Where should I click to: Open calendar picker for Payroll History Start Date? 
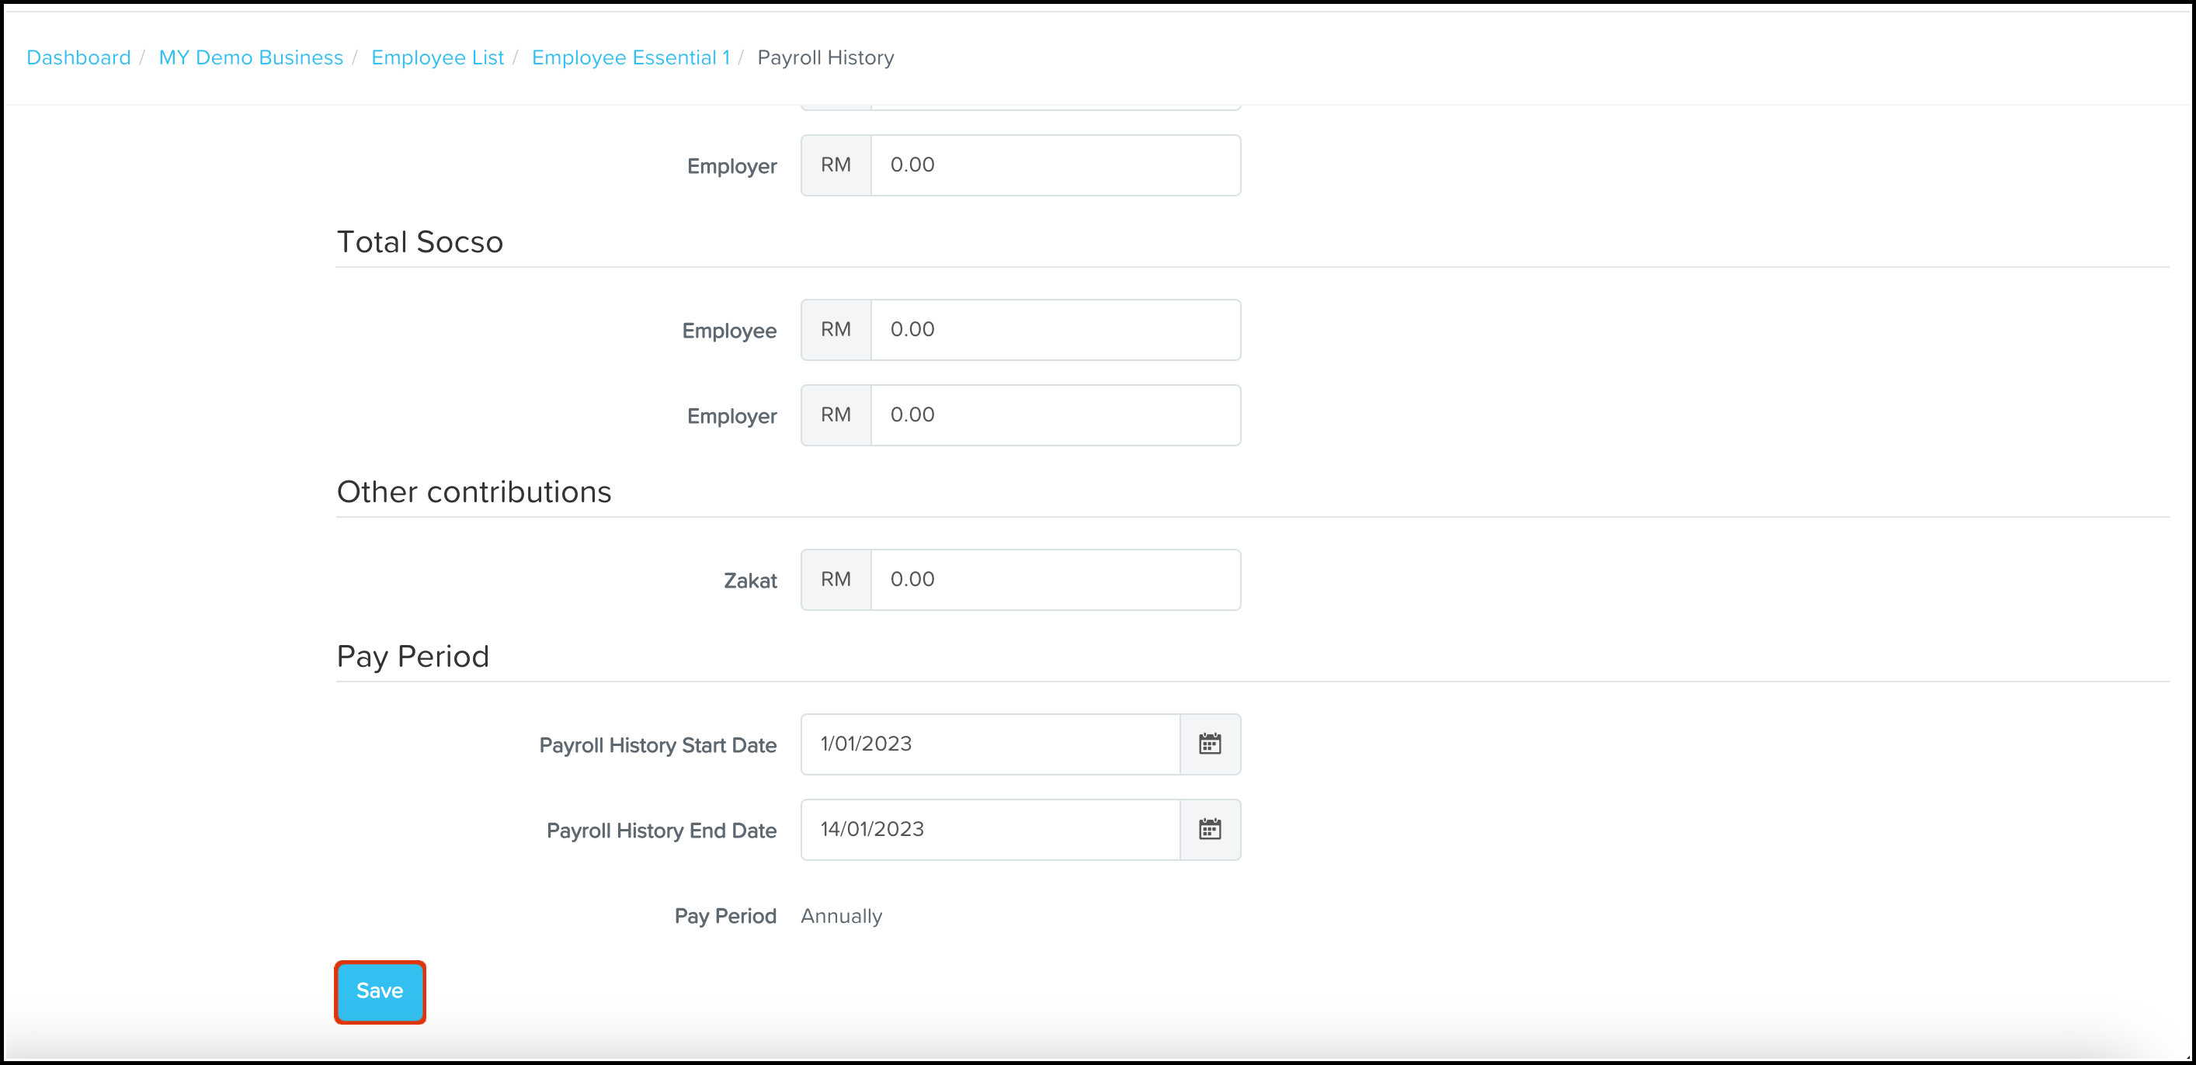pyautogui.click(x=1210, y=744)
